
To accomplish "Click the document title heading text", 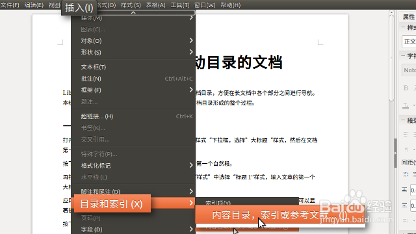I will click(x=239, y=62).
